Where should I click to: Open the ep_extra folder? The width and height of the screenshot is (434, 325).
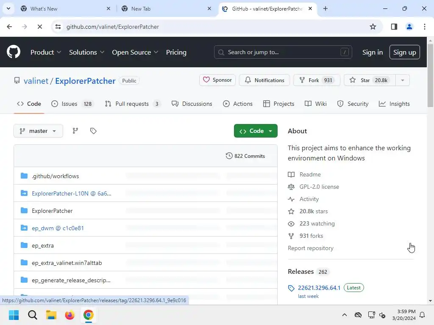43,245
